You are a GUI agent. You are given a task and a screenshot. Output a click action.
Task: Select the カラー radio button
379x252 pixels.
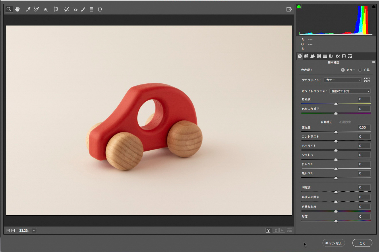pos(343,70)
